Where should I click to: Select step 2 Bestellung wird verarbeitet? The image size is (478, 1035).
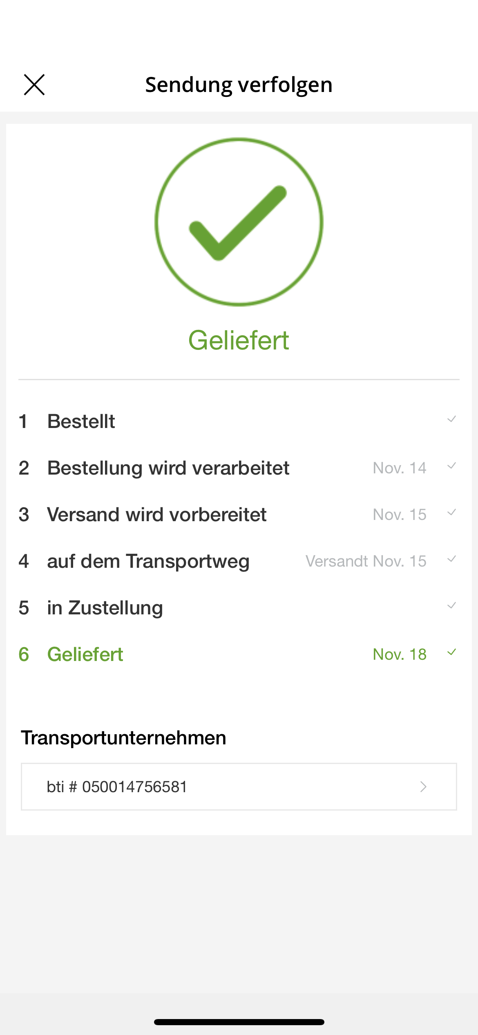point(168,468)
